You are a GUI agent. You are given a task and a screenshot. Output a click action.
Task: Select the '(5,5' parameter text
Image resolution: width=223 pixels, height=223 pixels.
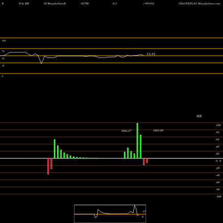(x=115, y=4)
